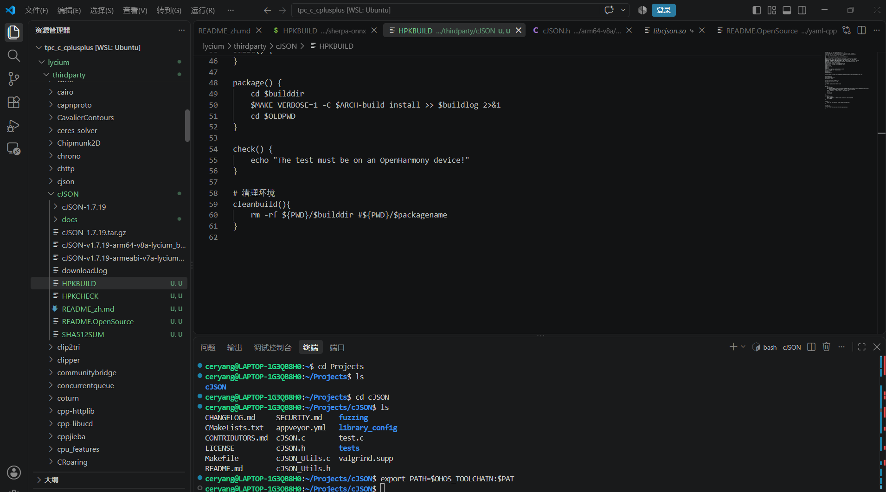Switch to the 端口 panel tab
Screen dimensions: 886x492
click(x=337, y=347)
